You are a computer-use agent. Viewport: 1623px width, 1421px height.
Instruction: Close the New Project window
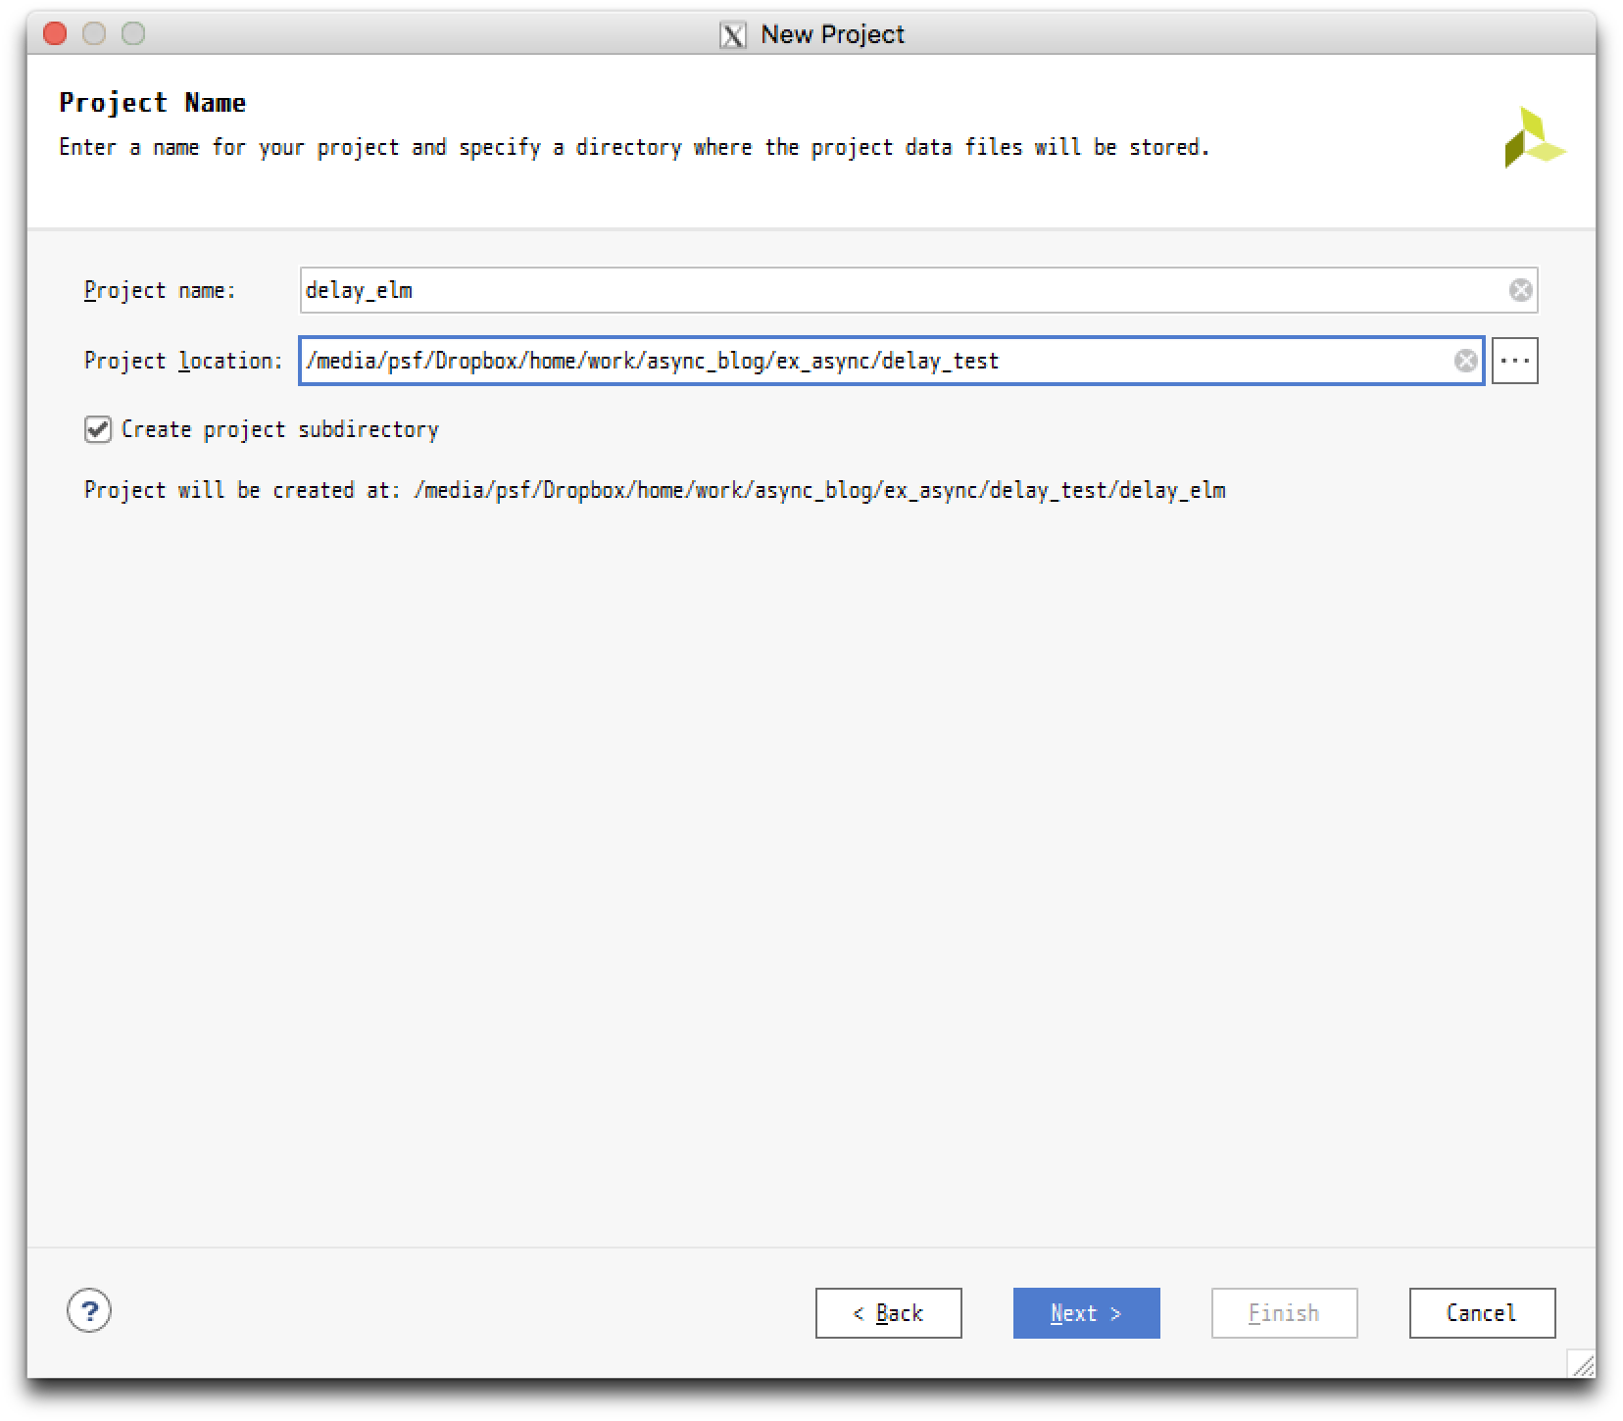tap(56, 34)
